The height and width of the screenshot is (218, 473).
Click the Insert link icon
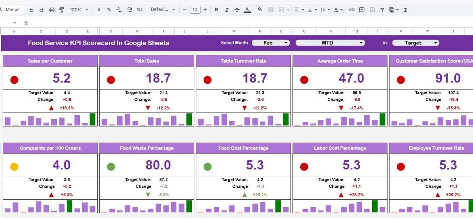(352, 10)
